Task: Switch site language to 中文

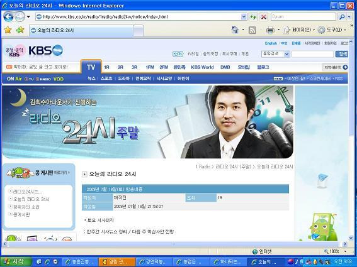Action: [284, 43]
